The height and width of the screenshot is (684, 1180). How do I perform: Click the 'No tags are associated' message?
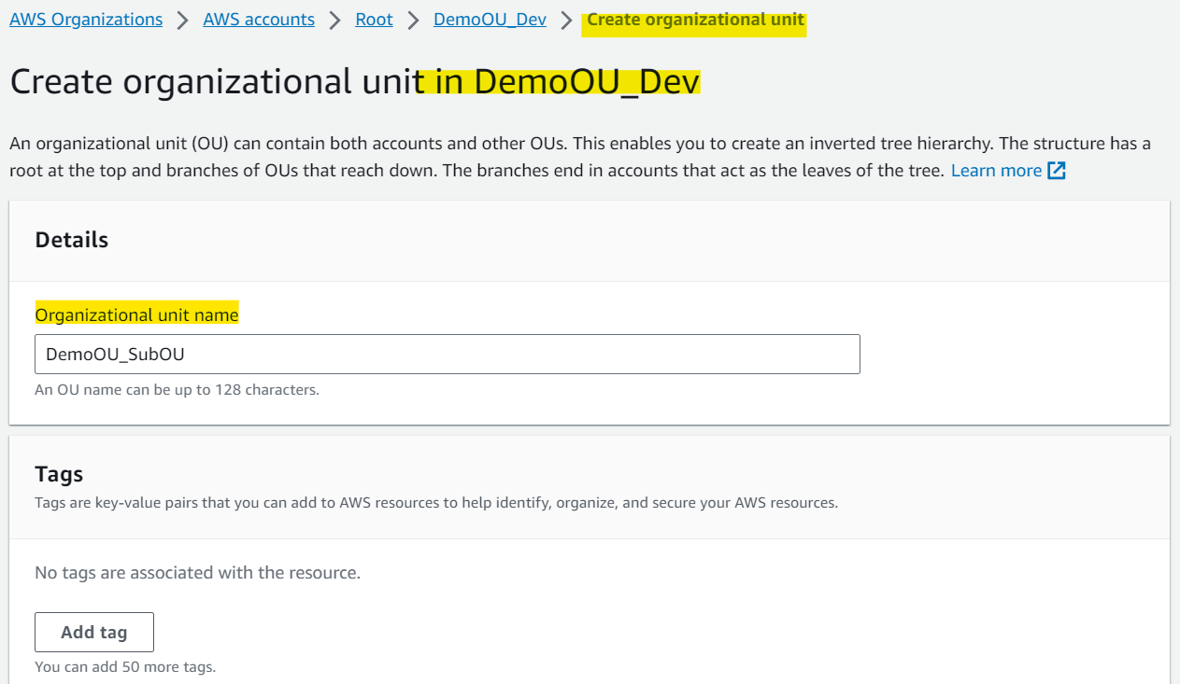[197, 573]
